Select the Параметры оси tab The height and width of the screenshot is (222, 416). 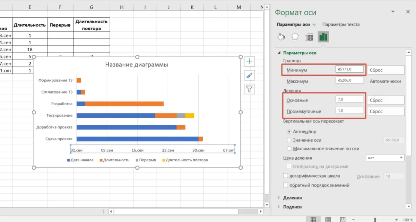click(293, 25)
